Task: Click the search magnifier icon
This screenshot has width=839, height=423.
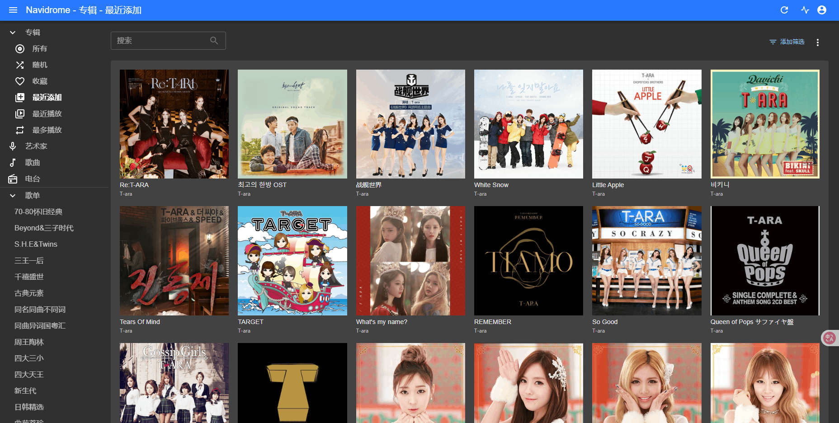Action: coord(214,41)
